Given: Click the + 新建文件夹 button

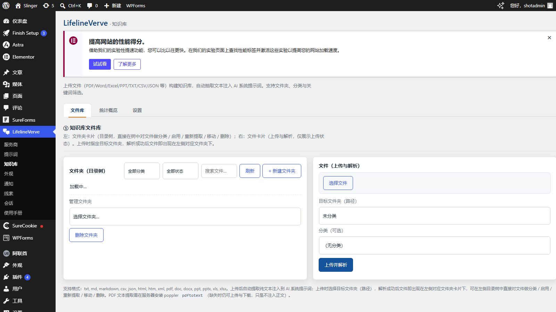Looking at the screenshot, I should 282,171.
